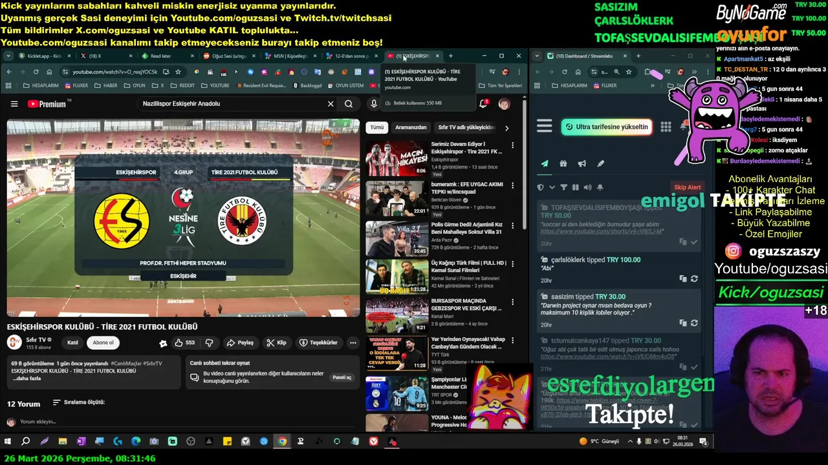Screen dimensions: 828x465
Task: Open the HABER bookmark folder
Action: point(106,85)
